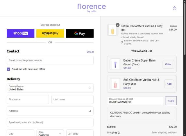
Task: Pay with Google Pay express button
Action: [x=80, y=33]
